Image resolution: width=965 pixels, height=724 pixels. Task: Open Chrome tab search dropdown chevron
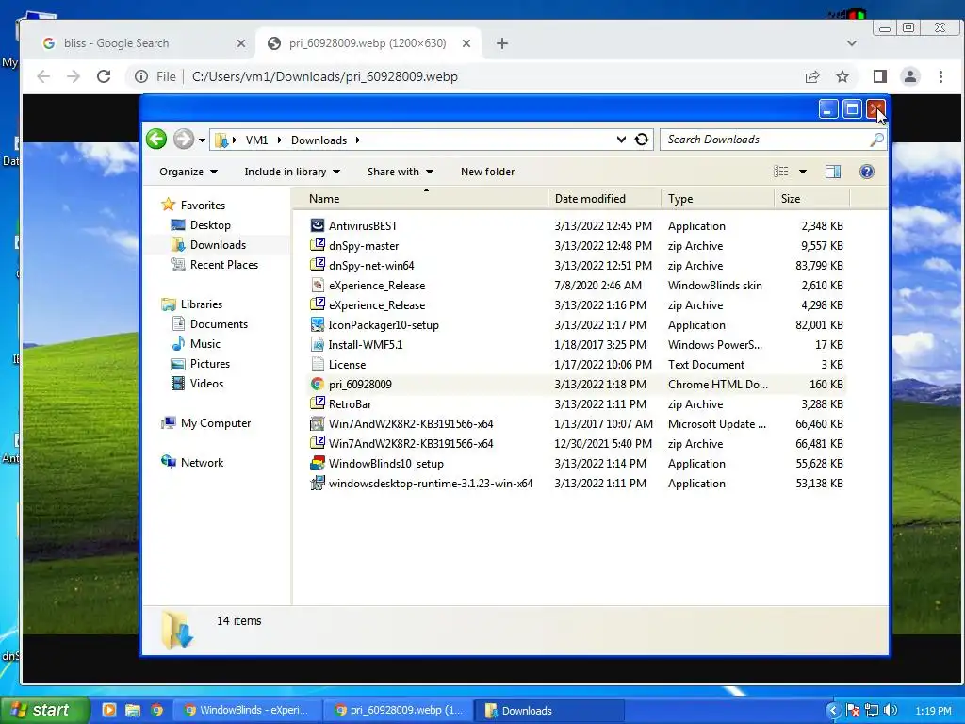852,43
